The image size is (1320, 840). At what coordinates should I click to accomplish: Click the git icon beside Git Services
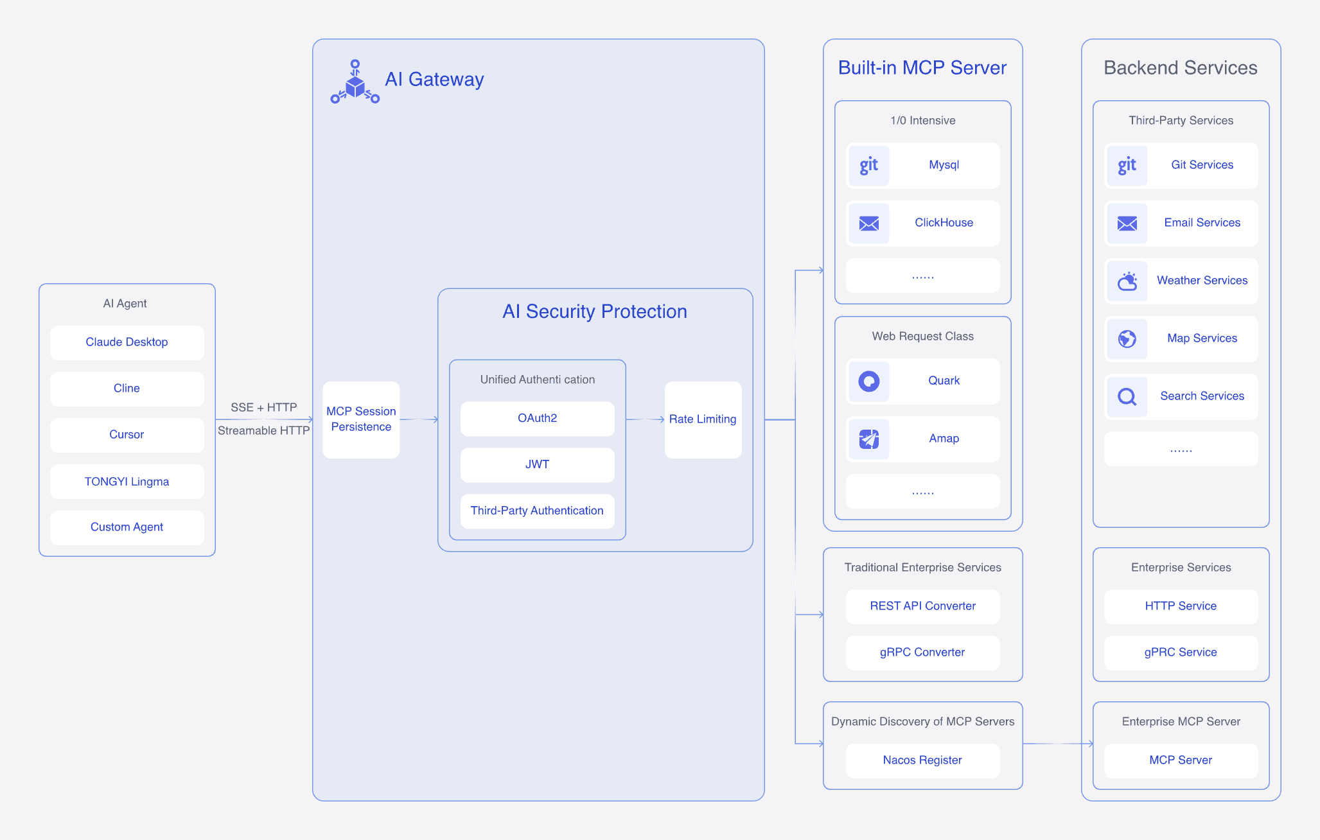pyautogui.click(x=1127, y=166)
